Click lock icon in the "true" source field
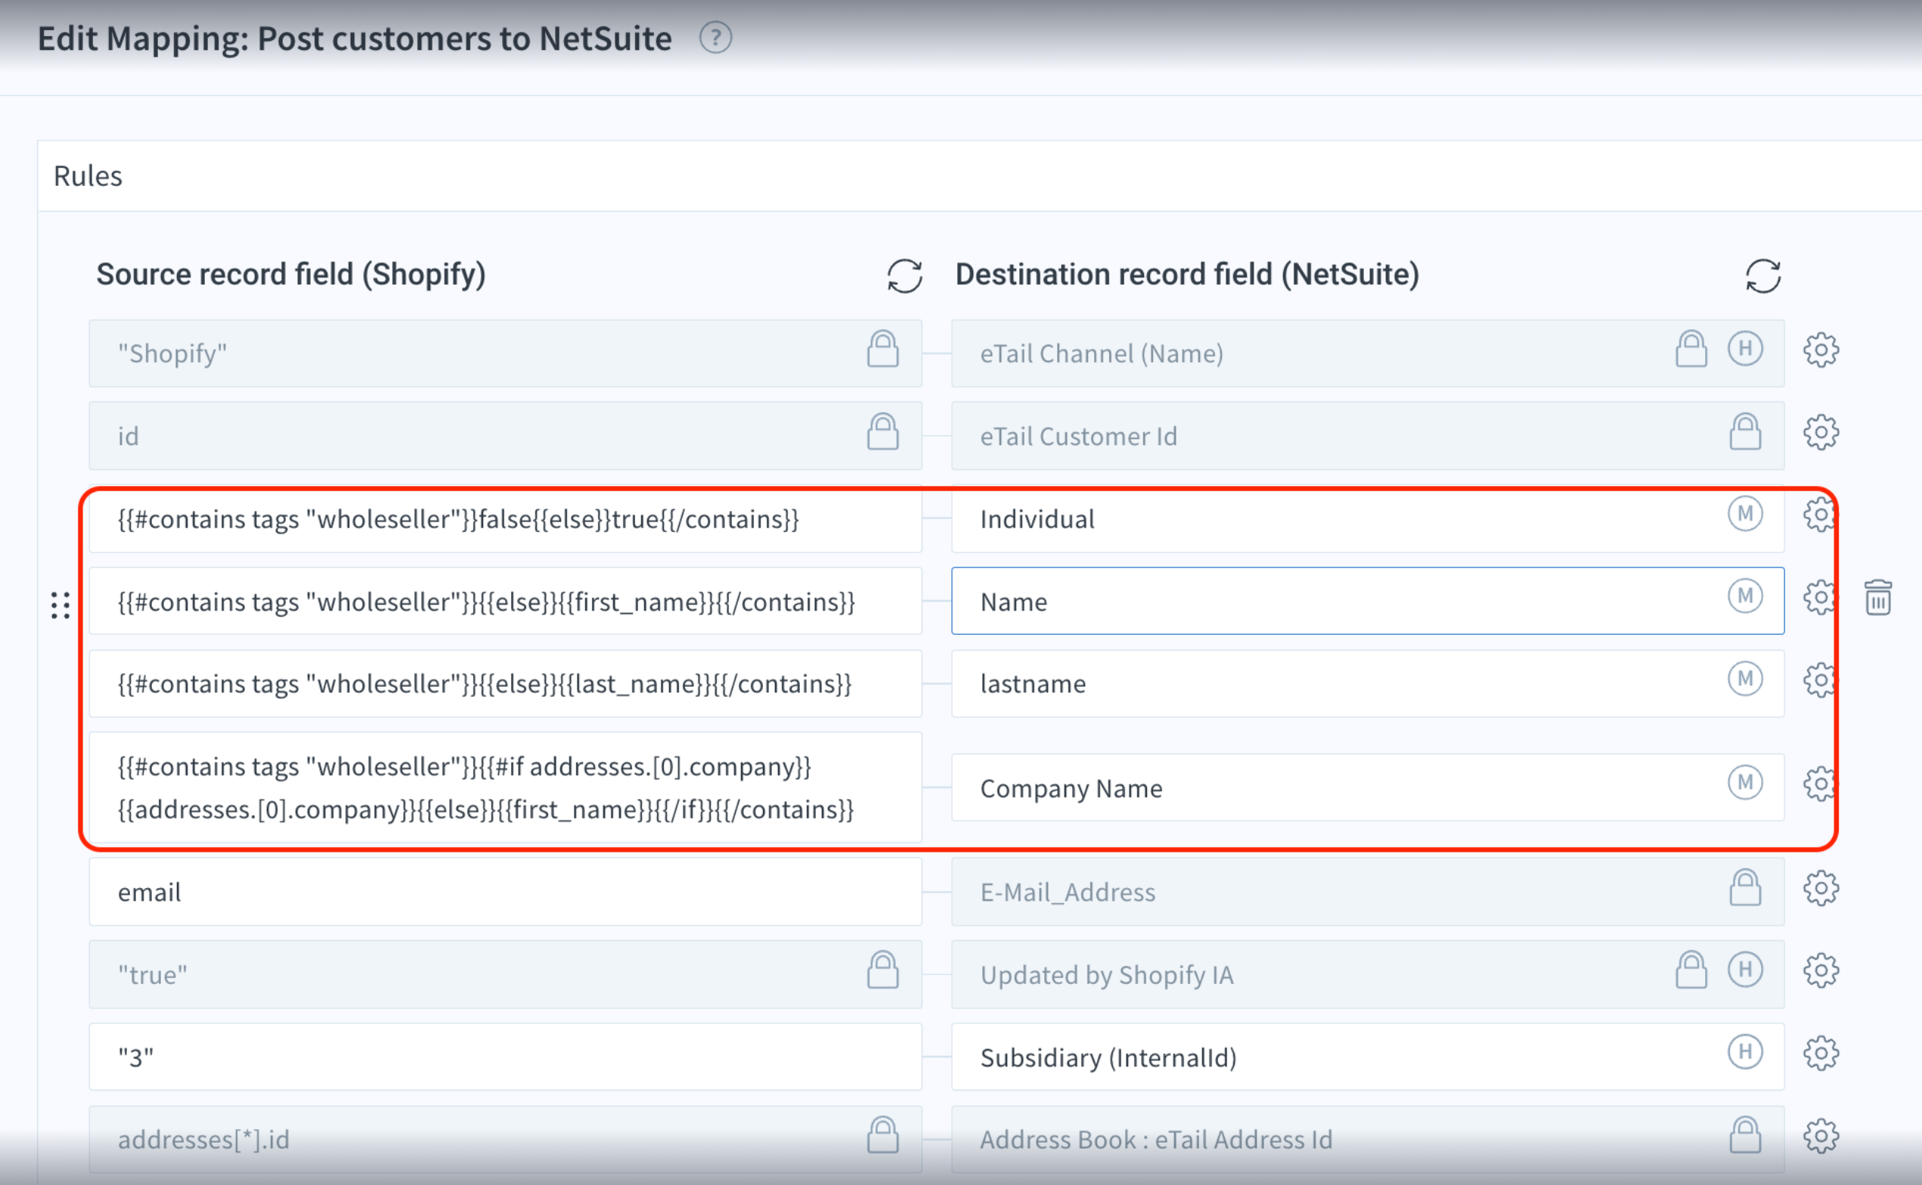Image resolution: width=1922 pixels, height=1185 pixels. [x=882, y=970]
